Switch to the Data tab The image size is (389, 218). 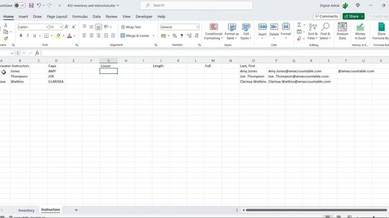pyautogui.click(x=97, y=16)
